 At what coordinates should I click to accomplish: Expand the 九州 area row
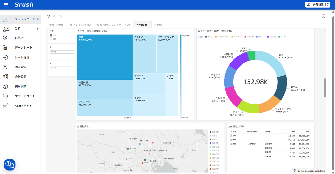coord(231,136)
